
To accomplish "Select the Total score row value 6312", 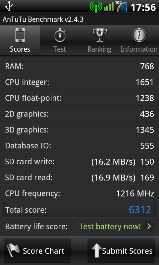I will (140, 210).
